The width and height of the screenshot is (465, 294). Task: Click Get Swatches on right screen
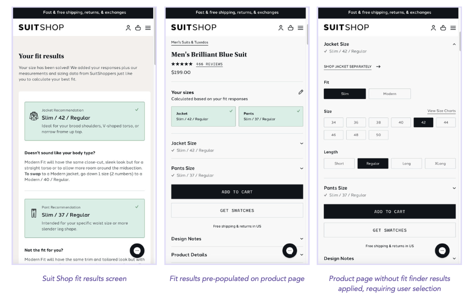pyautogui.click(x=389, y=230)
